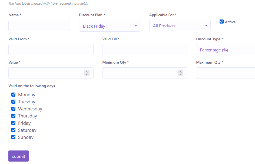Uncheck the Sunday checkbox

13,137
